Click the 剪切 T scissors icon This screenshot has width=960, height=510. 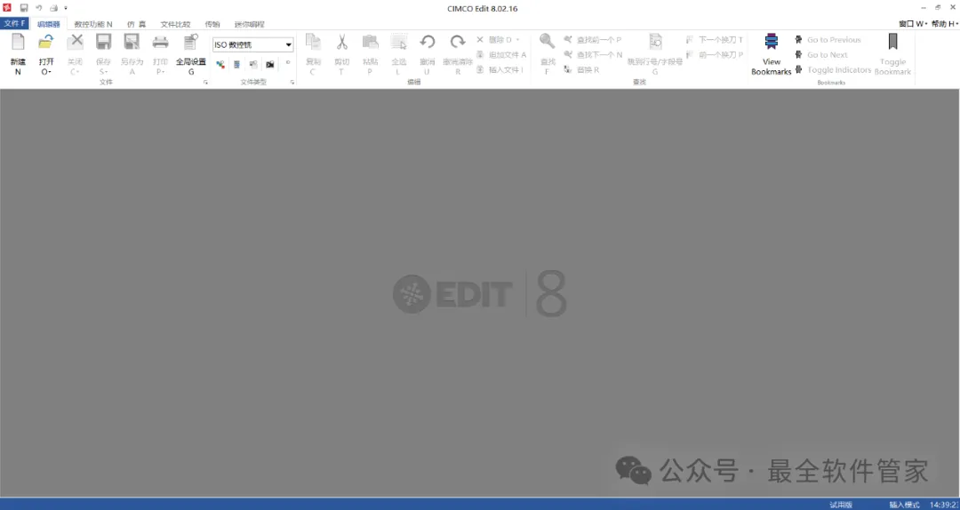(341, 43)
